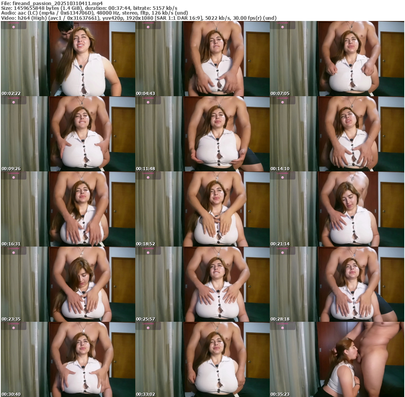This screenshot has width=405, height=397.
Task: Choose the 00:09:26 frame
Action: point(68,134)
